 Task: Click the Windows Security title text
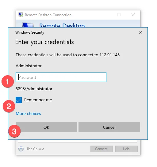click(x=30, y=32)
